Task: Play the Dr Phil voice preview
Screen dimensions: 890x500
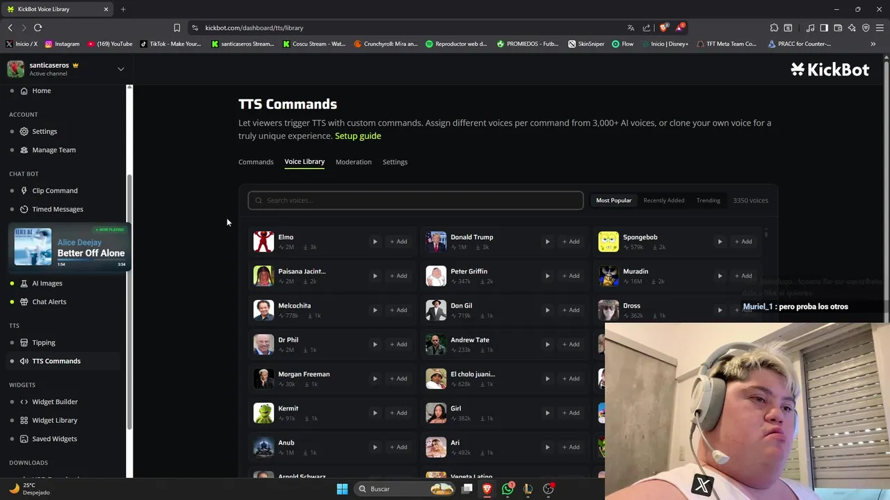Action: point(375,344)
